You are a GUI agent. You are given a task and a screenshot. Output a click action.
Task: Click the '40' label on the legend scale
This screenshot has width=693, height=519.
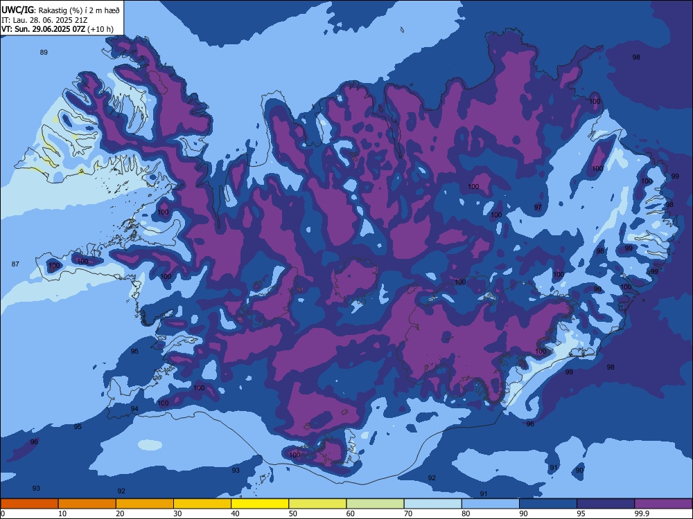(235, 513)
